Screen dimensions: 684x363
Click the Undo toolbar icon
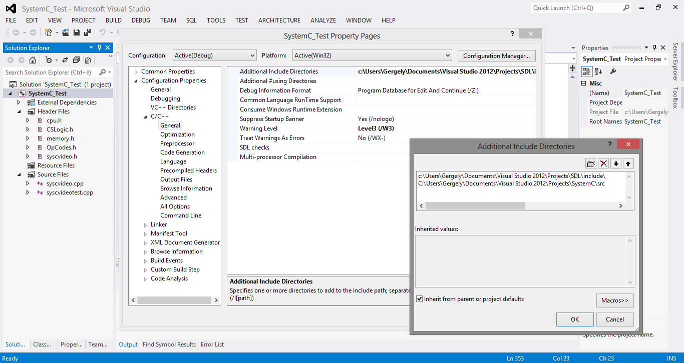click(x=103, y=32)
